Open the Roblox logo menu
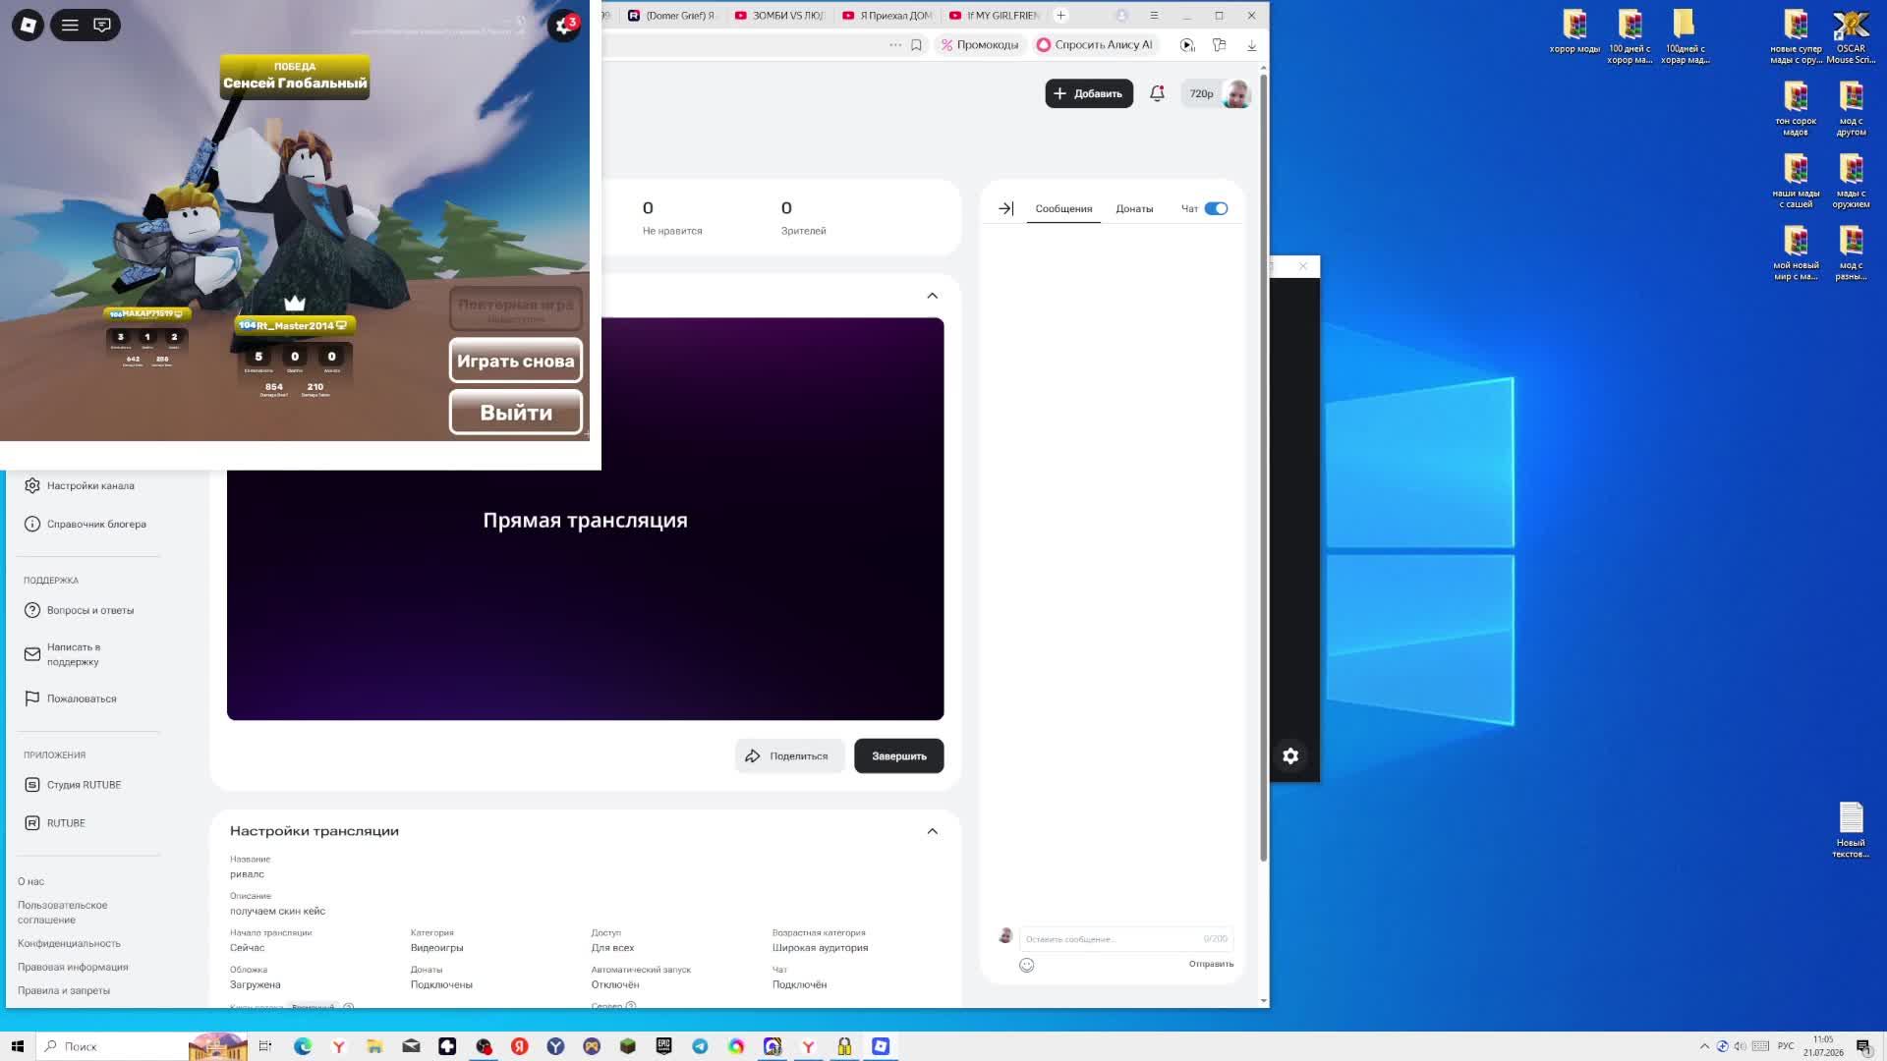The image size is (1887, 1061). 28,26
